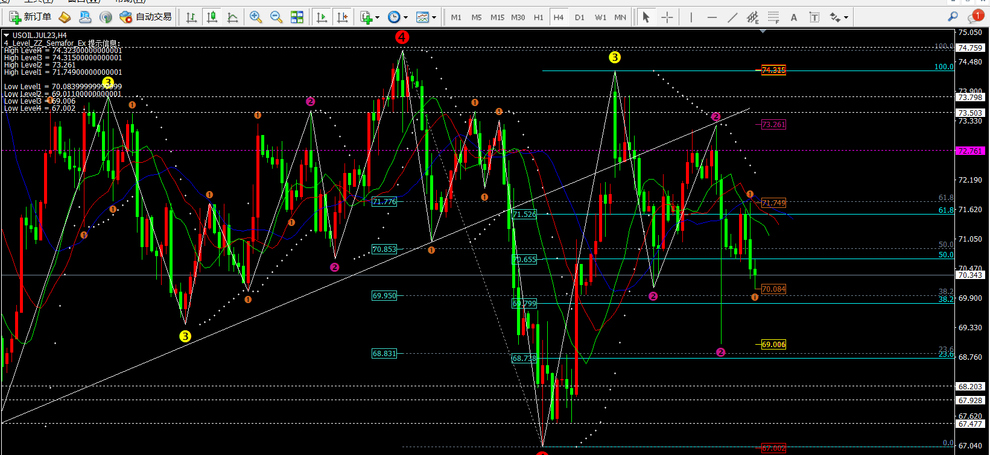990x455 pixels.
Task: Select the Fibonacci retracement tool
Action: (773, 17)
